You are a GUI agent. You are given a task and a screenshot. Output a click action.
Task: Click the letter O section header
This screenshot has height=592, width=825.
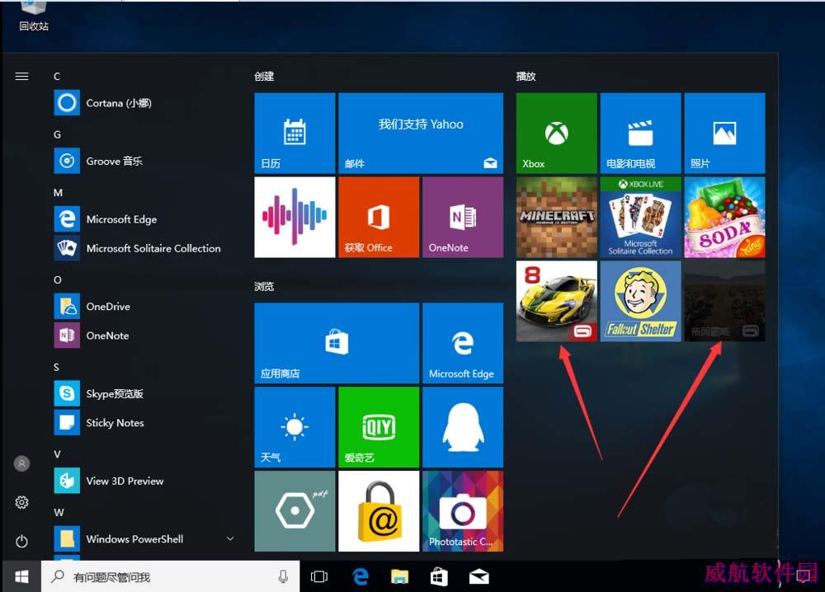click(58, 280)
